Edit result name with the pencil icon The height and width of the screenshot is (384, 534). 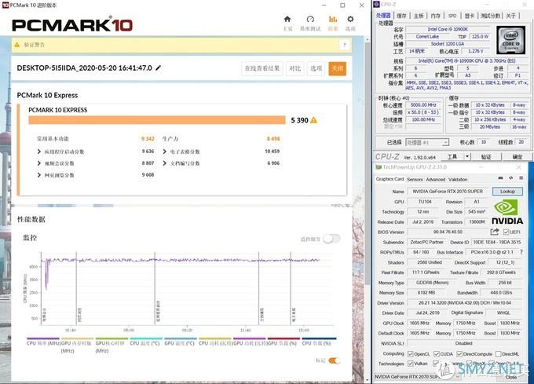(x=158, y=68)
